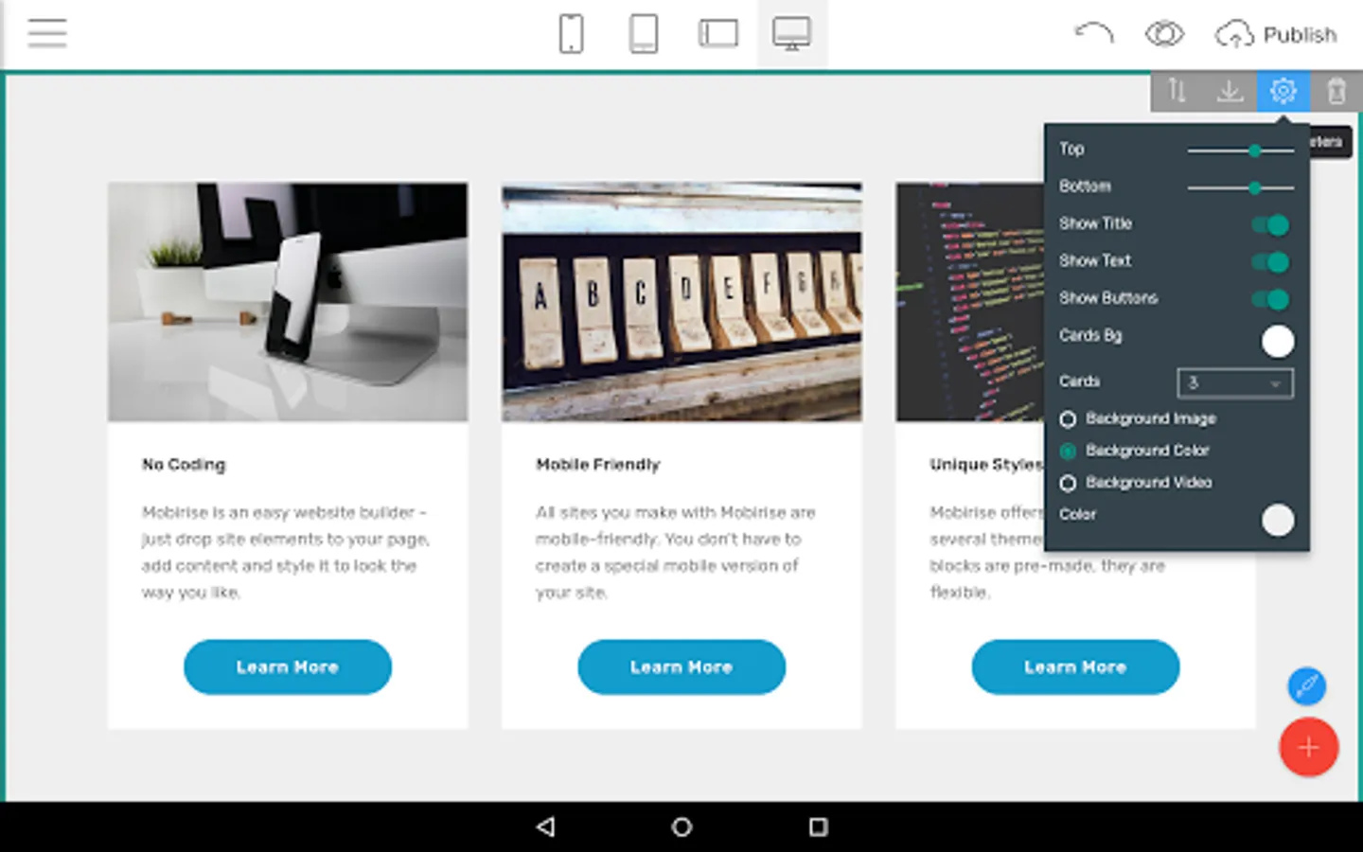Open block parameters gear icon

[x=1283, y=91]
